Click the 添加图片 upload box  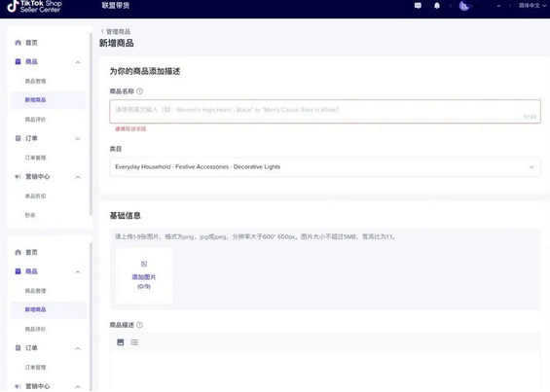144,276
